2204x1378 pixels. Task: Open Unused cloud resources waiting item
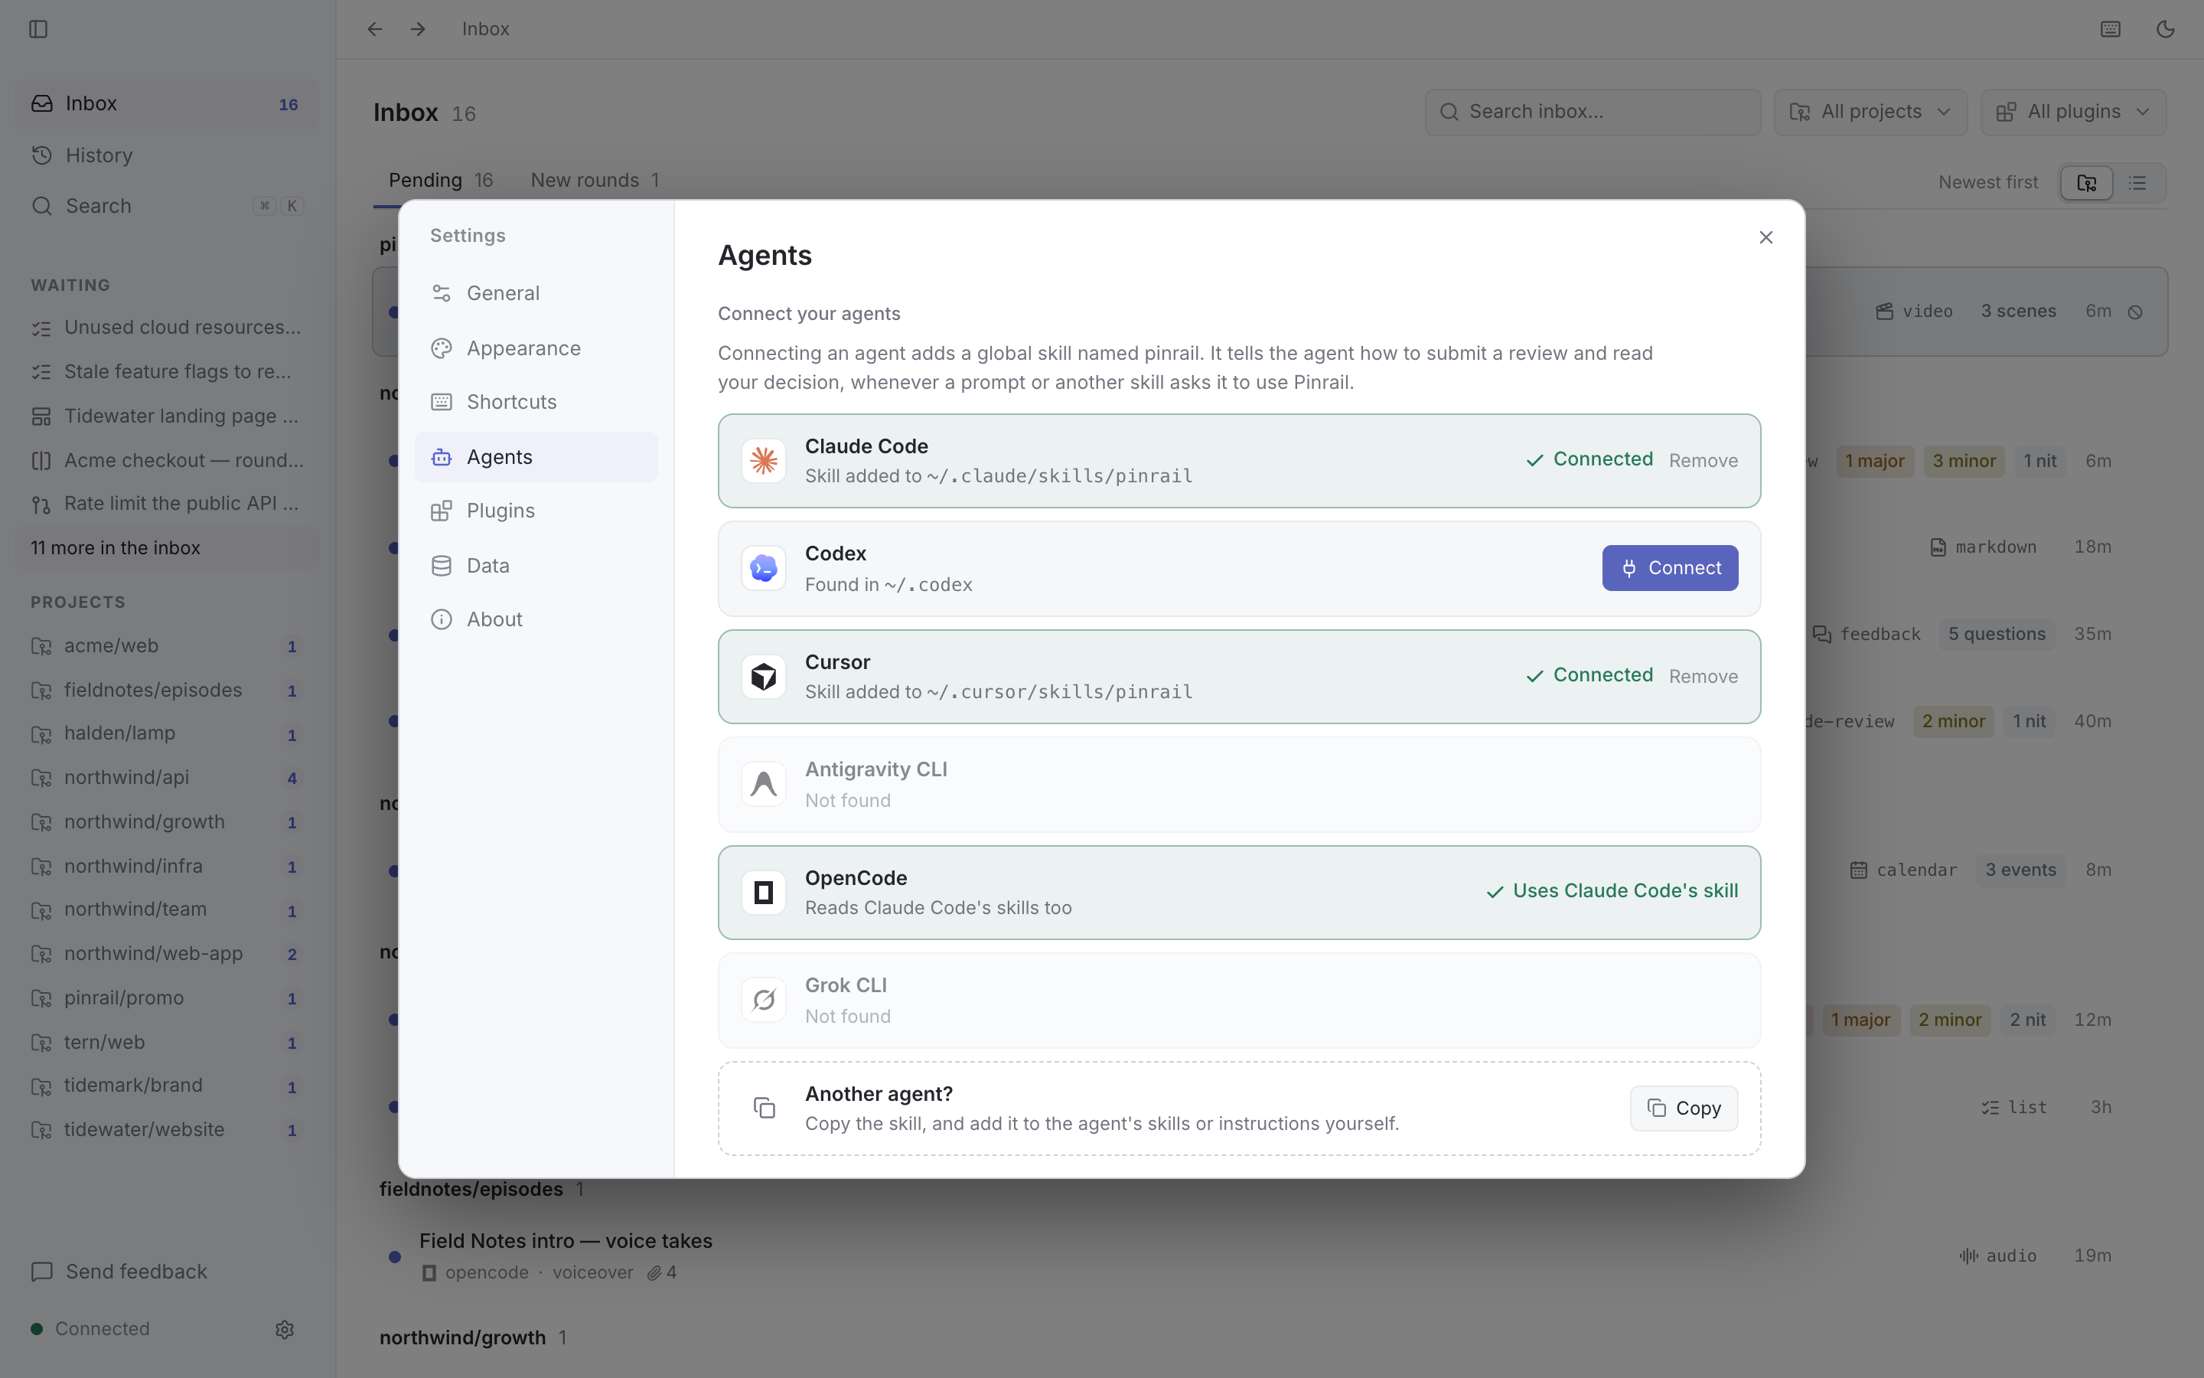[x=168, y=327]
